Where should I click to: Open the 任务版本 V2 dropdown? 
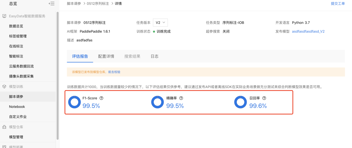click(x=160, y=22)
